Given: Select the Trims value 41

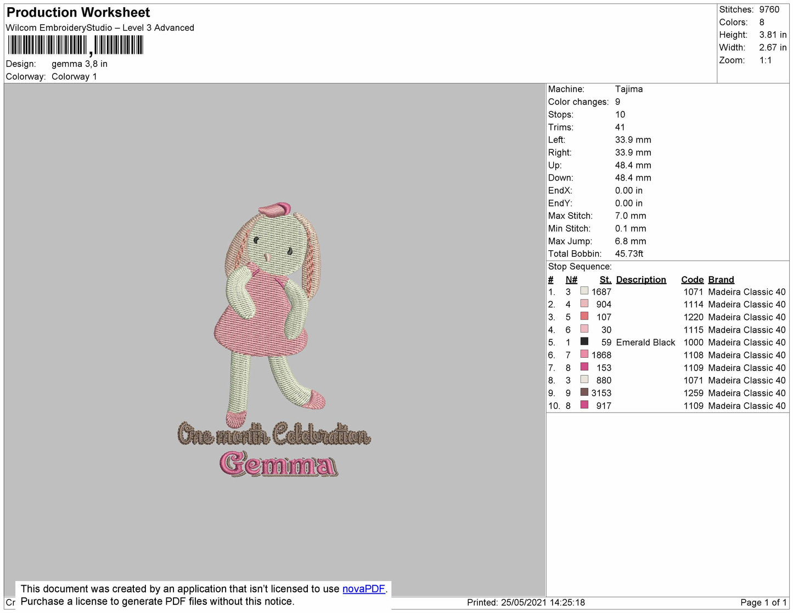Looking at the screenshot, I should click(620, 127).
